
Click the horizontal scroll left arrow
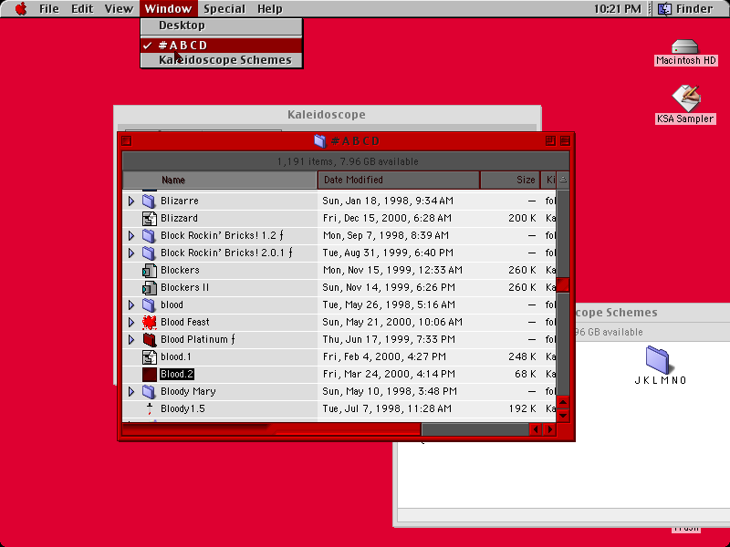[536, 429]
